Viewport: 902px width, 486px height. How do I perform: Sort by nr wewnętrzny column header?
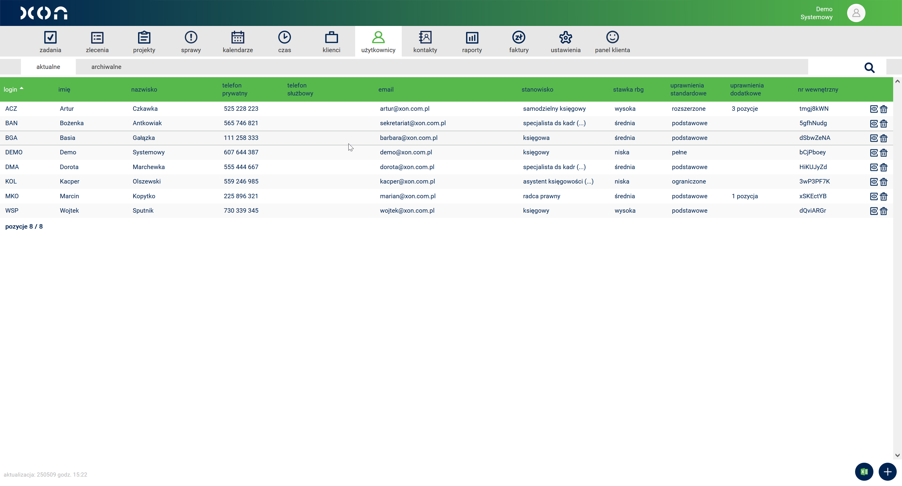tap(818, 90)
